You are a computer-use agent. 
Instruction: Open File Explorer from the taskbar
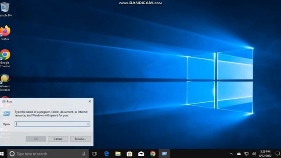[118, 154]
